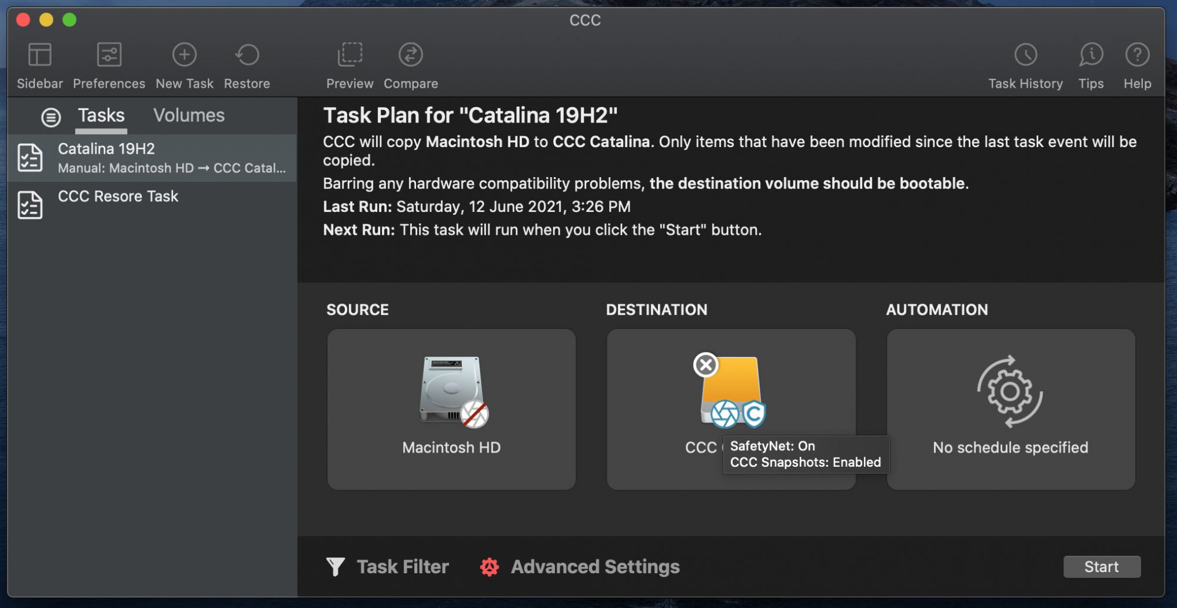Open the sidebar task list options icon

51,117
